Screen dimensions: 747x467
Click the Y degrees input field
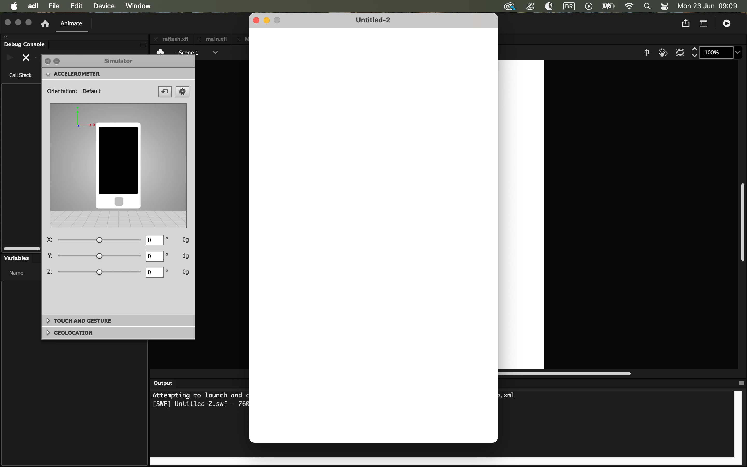point(154,256)
